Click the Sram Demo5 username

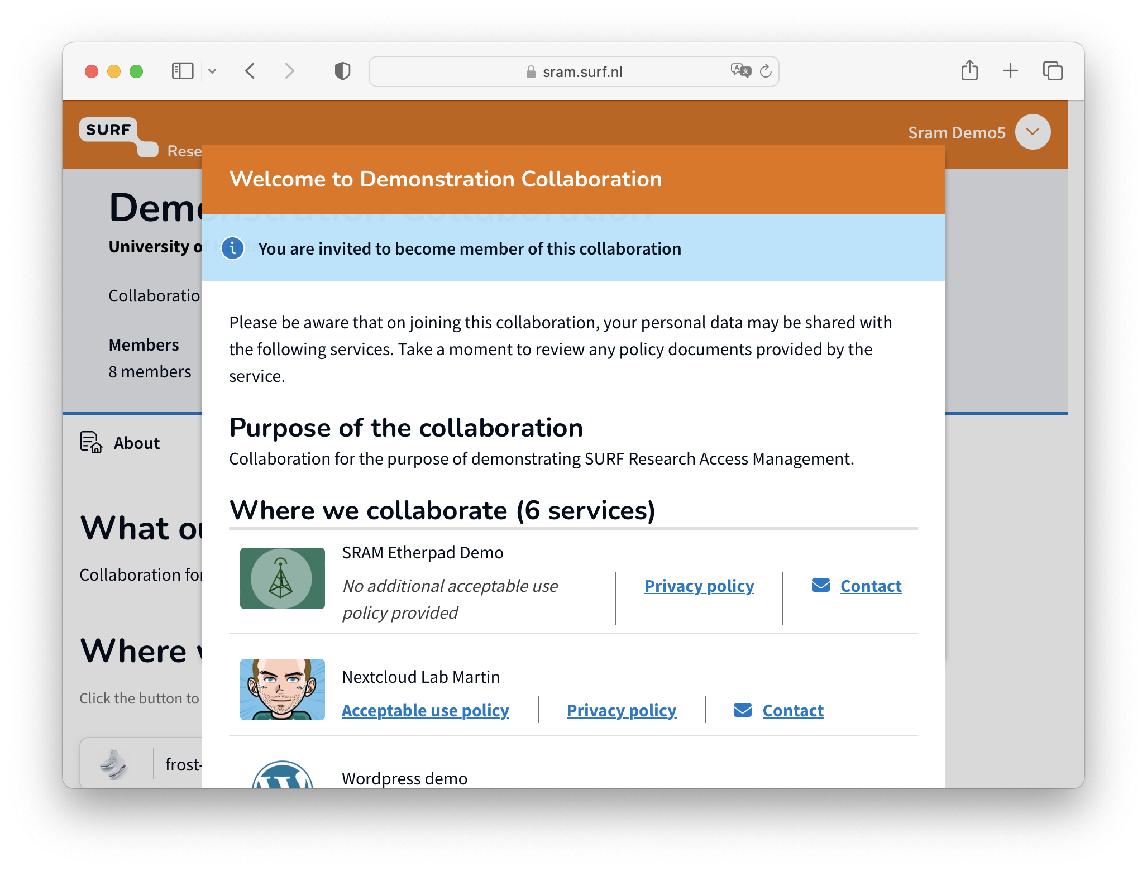[x=957, y=132]
